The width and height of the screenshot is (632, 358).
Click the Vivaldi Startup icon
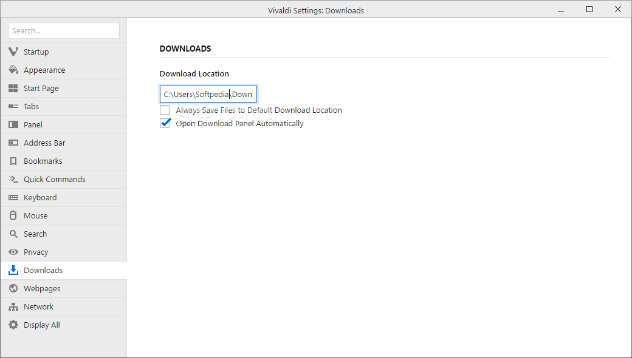tap(13, 52)
